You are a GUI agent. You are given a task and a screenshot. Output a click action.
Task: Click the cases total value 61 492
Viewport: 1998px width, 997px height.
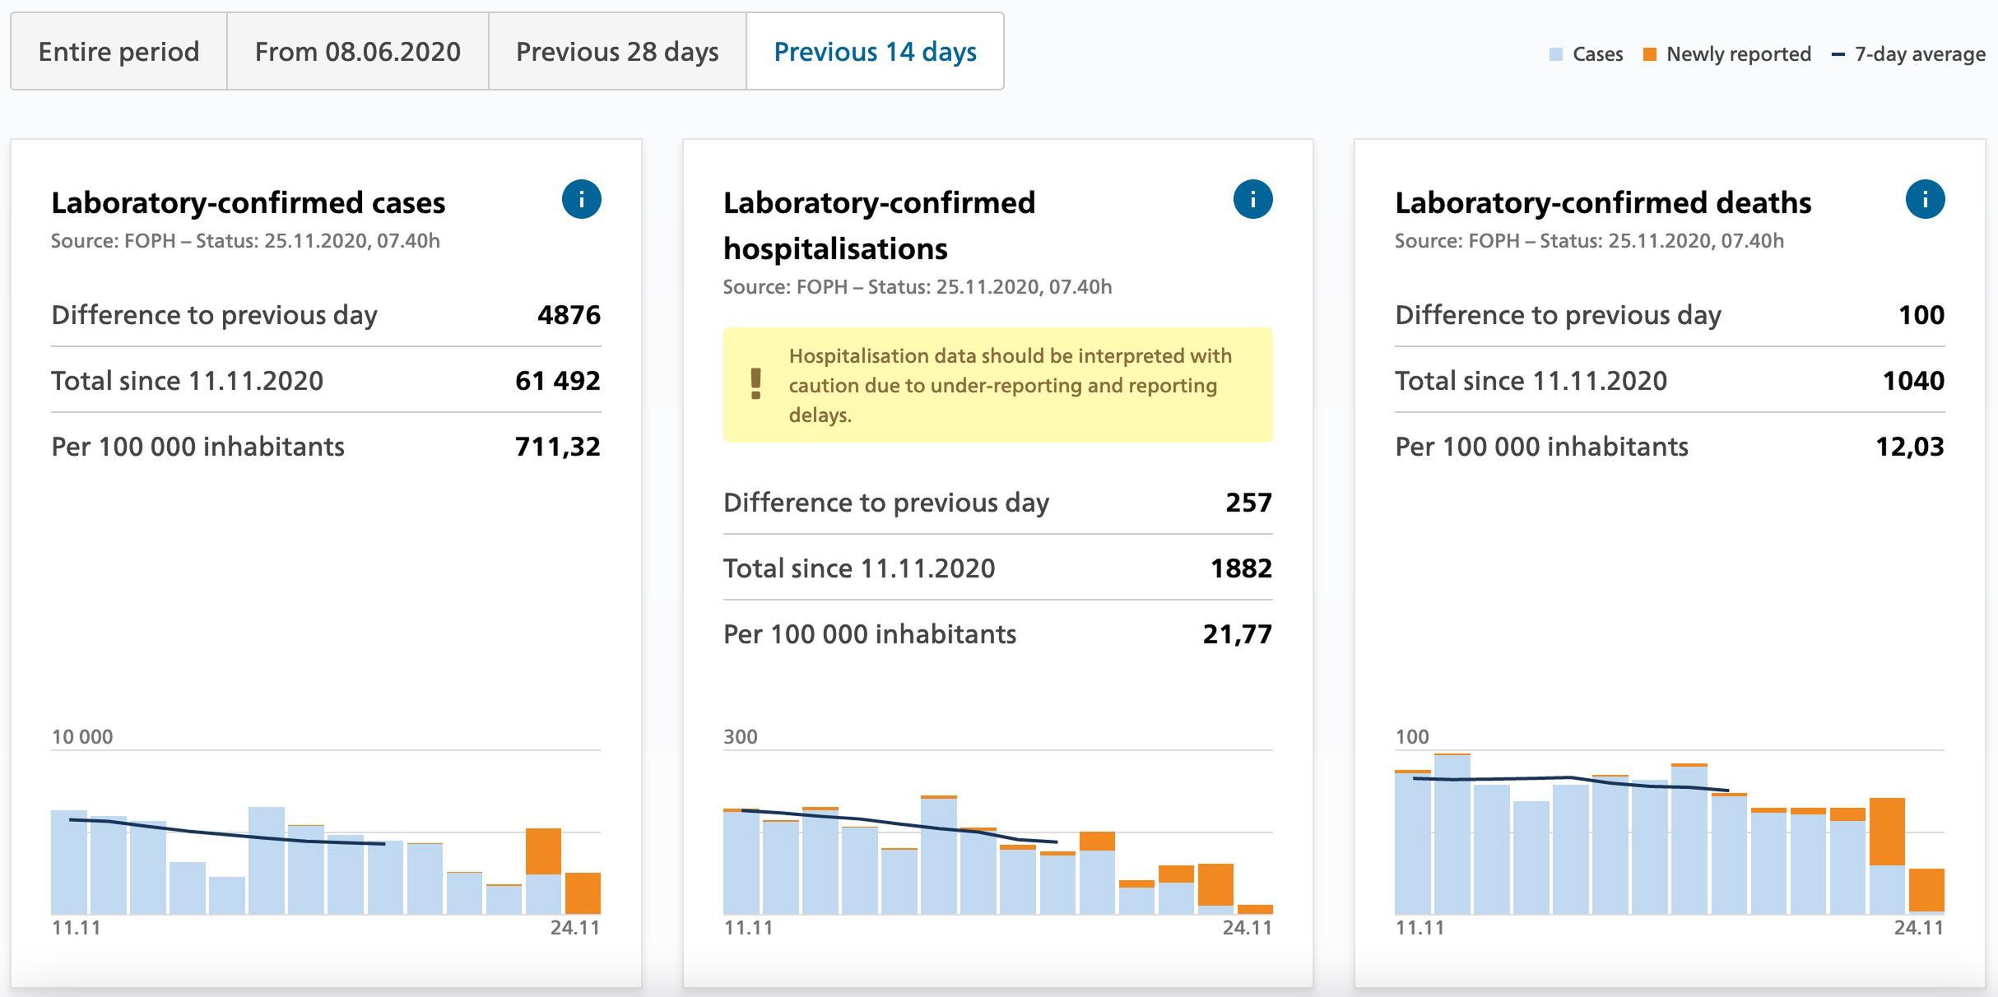(x=557, y=381)
